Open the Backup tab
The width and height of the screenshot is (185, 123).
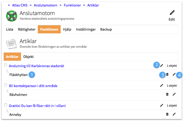[106, 29]
